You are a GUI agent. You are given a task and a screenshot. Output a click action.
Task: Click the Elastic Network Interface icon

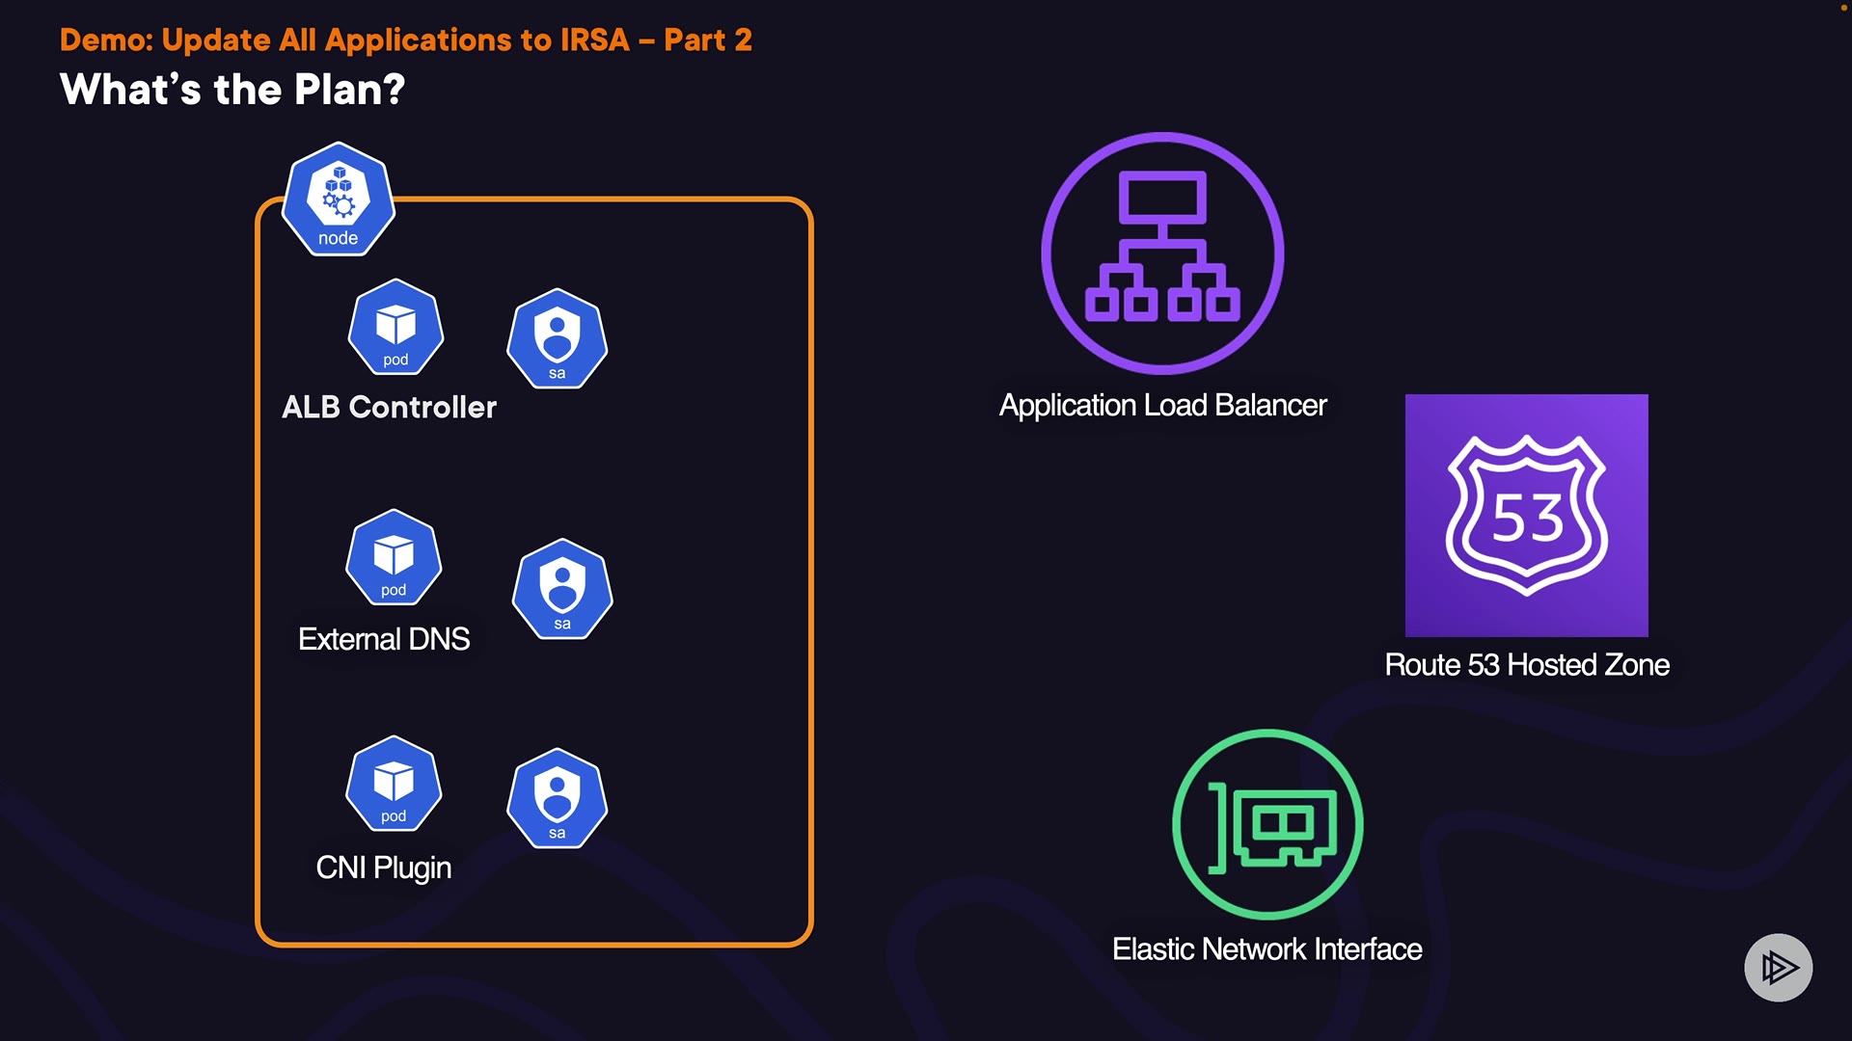1267,824
